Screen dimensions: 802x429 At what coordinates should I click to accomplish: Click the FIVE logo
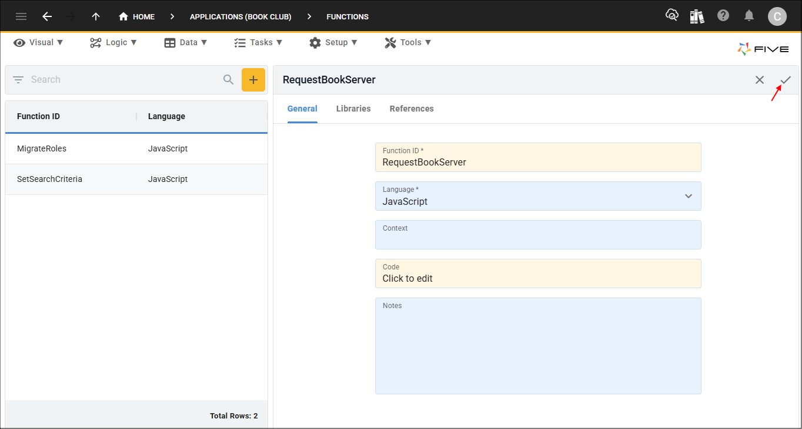pyautogui.click(x=763, y=49)
